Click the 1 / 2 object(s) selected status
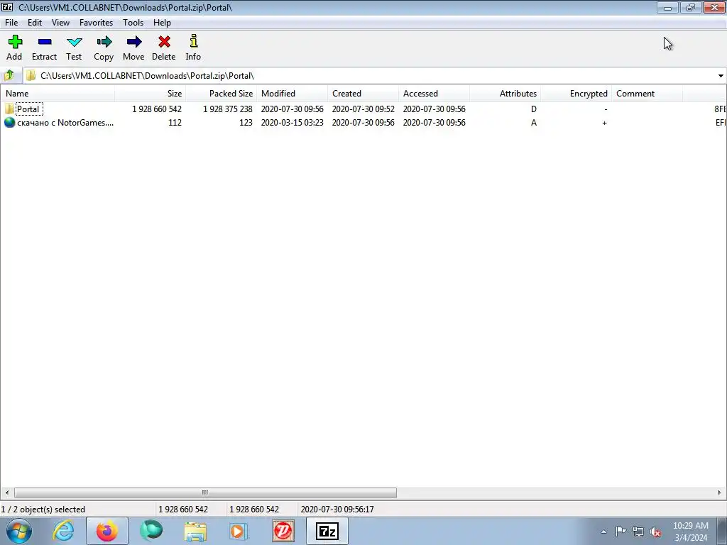The image size is (727, 545). [43, 510]
